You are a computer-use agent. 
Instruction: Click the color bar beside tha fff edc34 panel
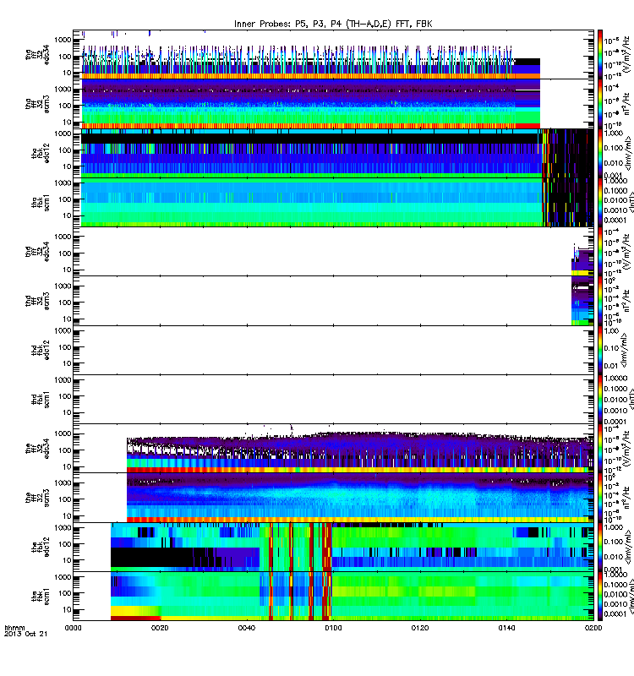point(600,54)
